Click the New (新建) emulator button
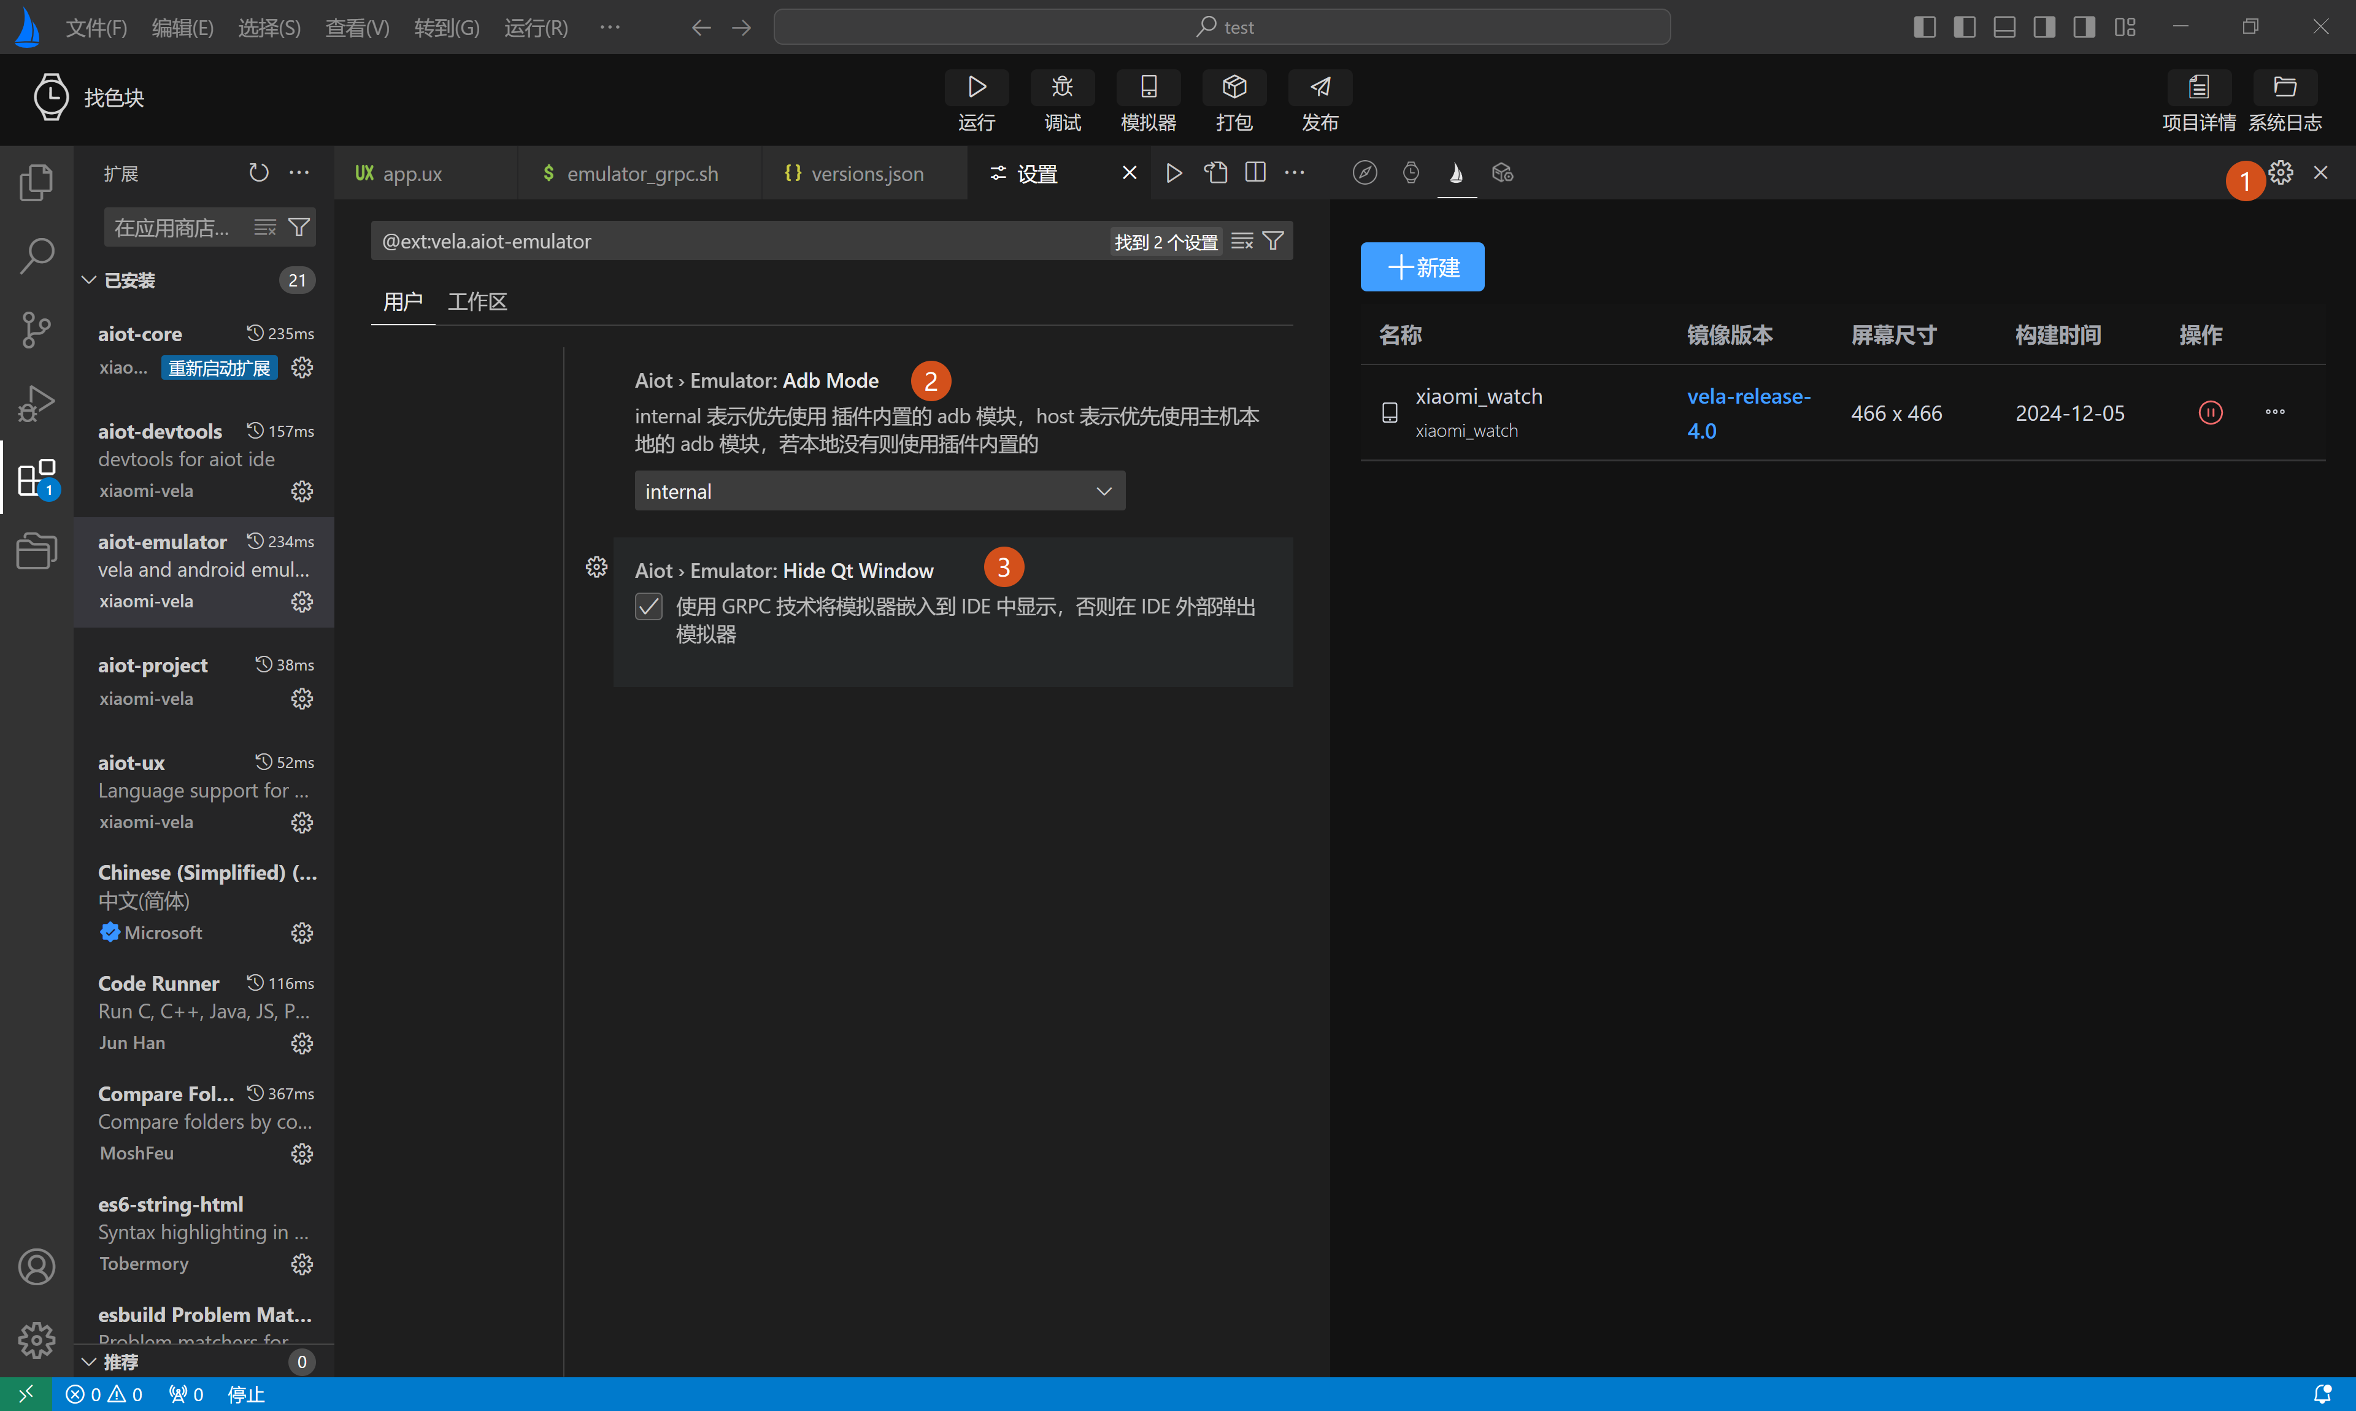Screen dimensions: 2356x1411 point(1422,267)
